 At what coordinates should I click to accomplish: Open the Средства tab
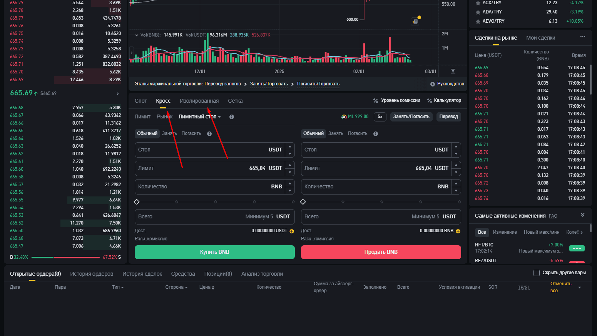pos(183,274)
